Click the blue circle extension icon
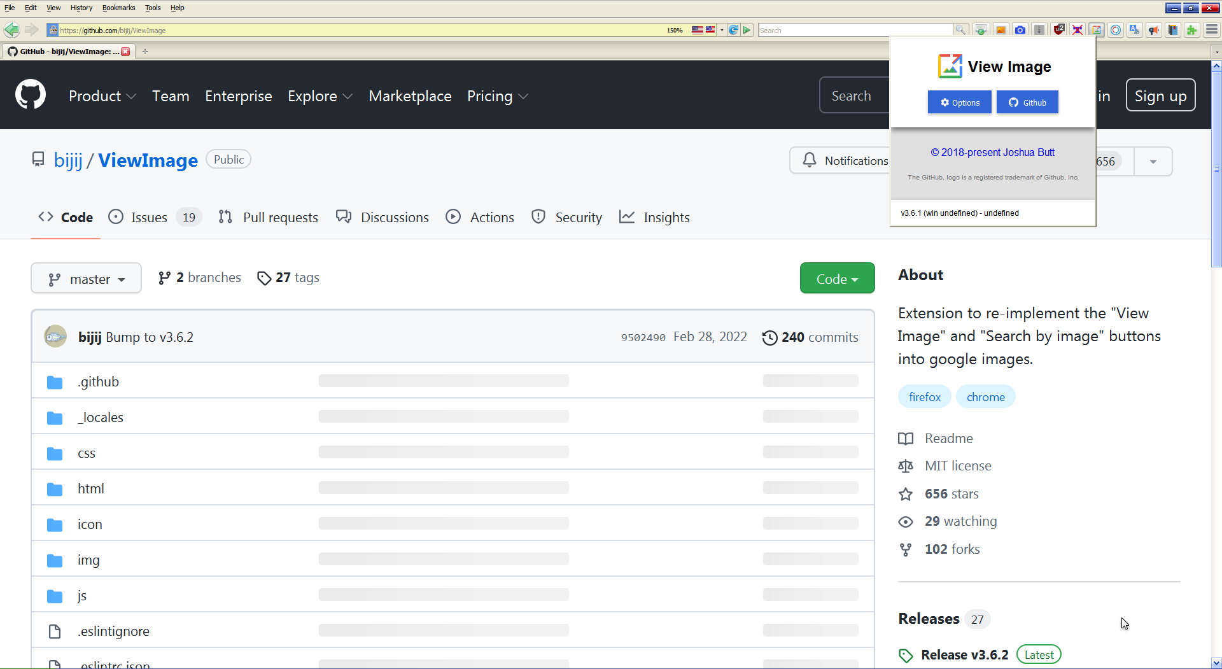 [x=1115, y=30]
